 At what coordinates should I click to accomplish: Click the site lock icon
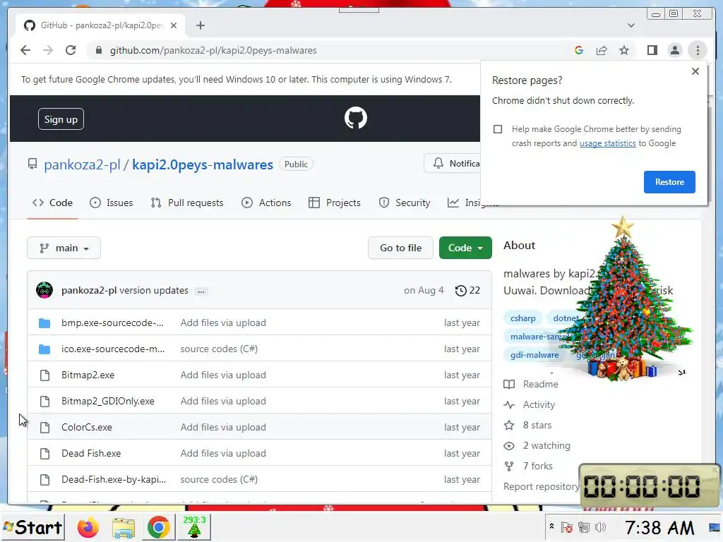click(99, 50)
